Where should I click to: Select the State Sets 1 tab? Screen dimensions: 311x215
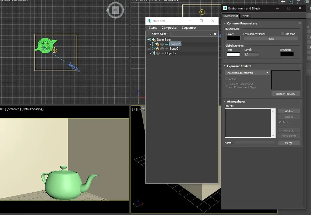point(160,34)
